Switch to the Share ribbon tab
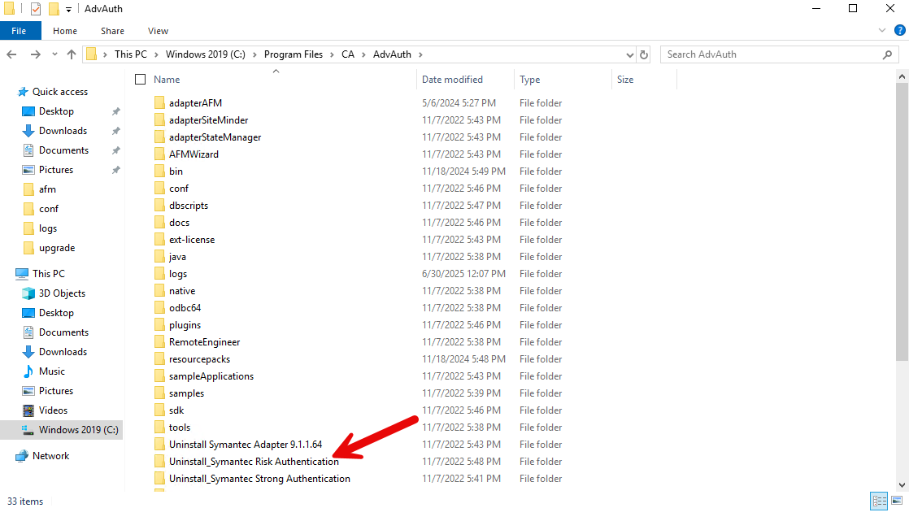This screenshot has height=521, width=909. [112, 31]
